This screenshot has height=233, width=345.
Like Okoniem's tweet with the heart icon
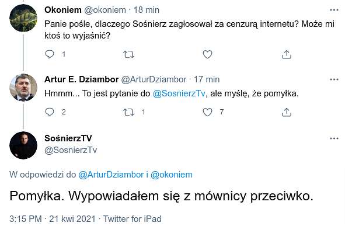(207, 54)
